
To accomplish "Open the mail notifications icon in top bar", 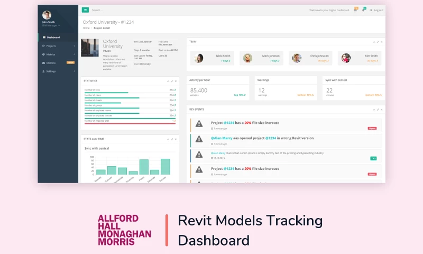I will (x=355, y=10).
